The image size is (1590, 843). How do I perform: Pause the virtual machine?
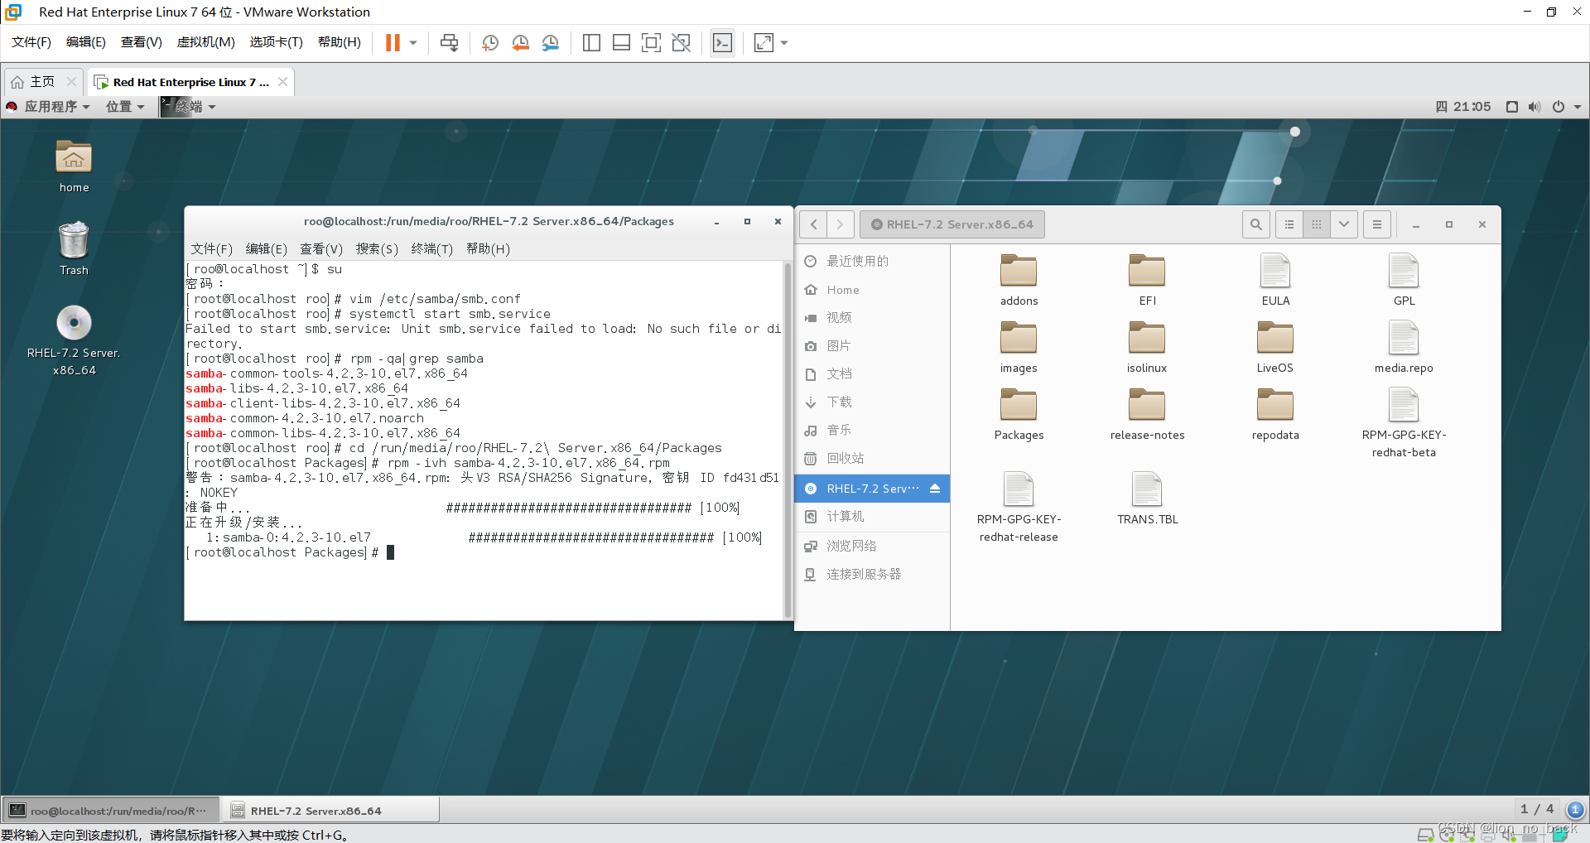tap(393, 42)
